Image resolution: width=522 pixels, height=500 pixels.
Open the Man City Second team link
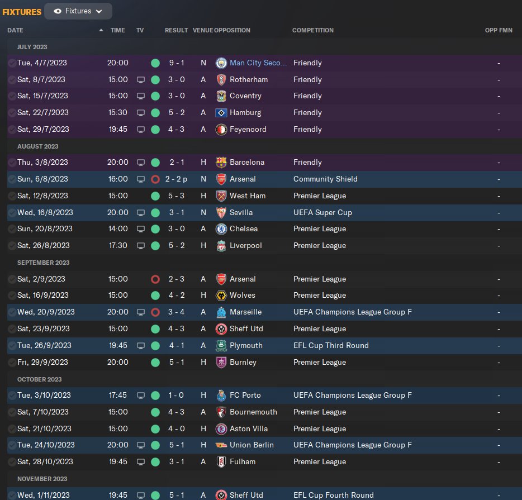(258, 63)
